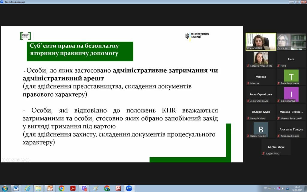Open the Windows Start menu

tap(5, 188)
